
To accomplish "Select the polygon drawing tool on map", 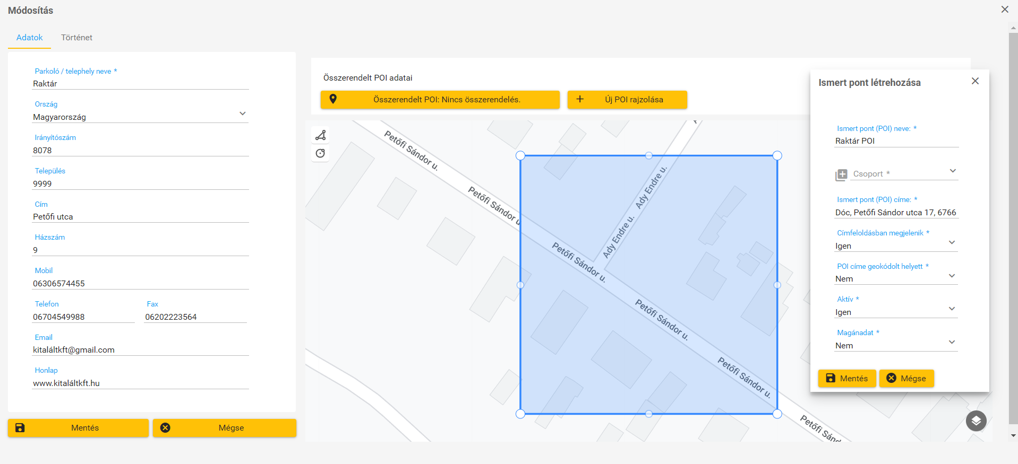I will click(320, 135).
